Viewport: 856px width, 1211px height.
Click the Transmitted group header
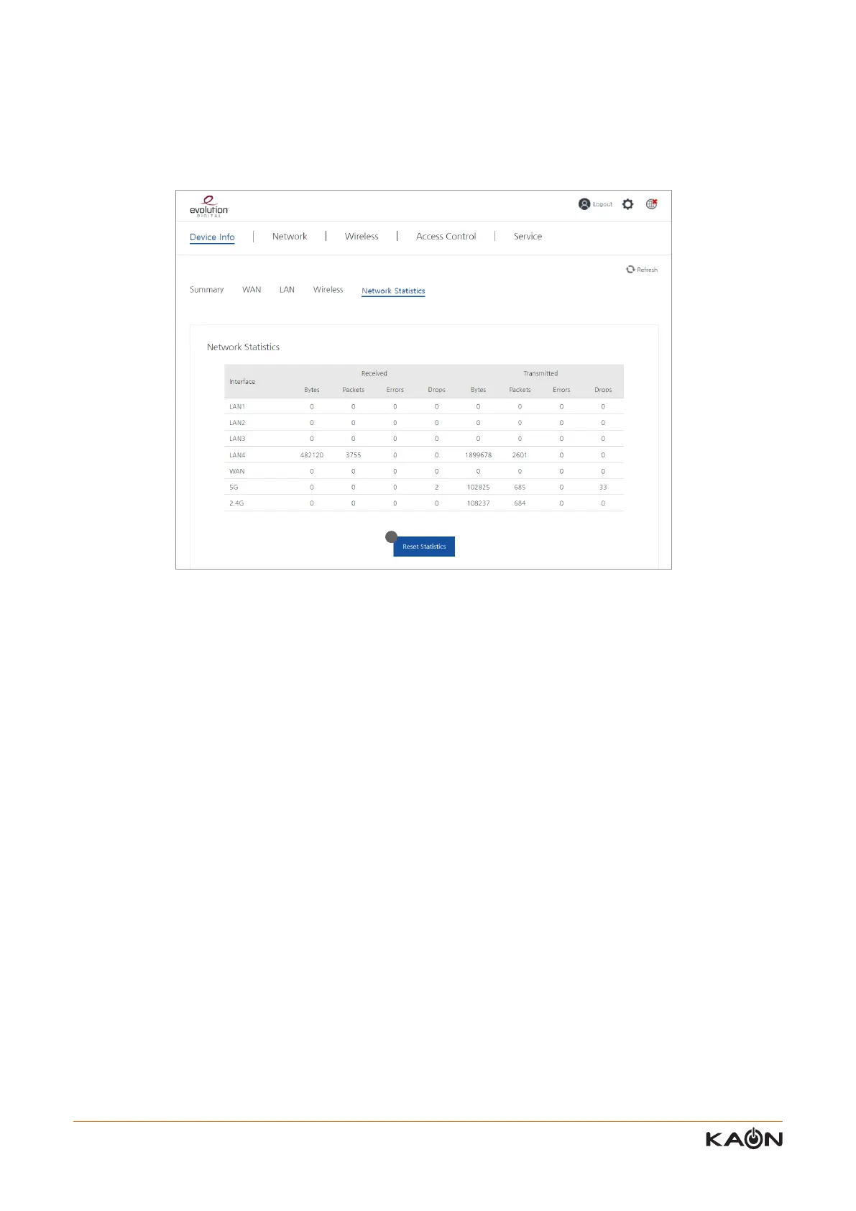click(x=540, y=373)
